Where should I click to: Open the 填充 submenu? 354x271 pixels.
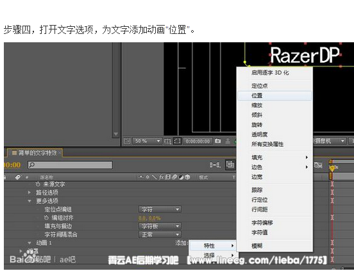click(274, 158)
